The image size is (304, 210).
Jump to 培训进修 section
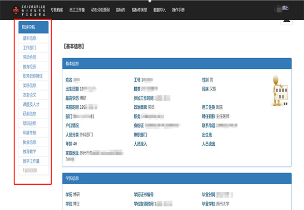[29, 123]
